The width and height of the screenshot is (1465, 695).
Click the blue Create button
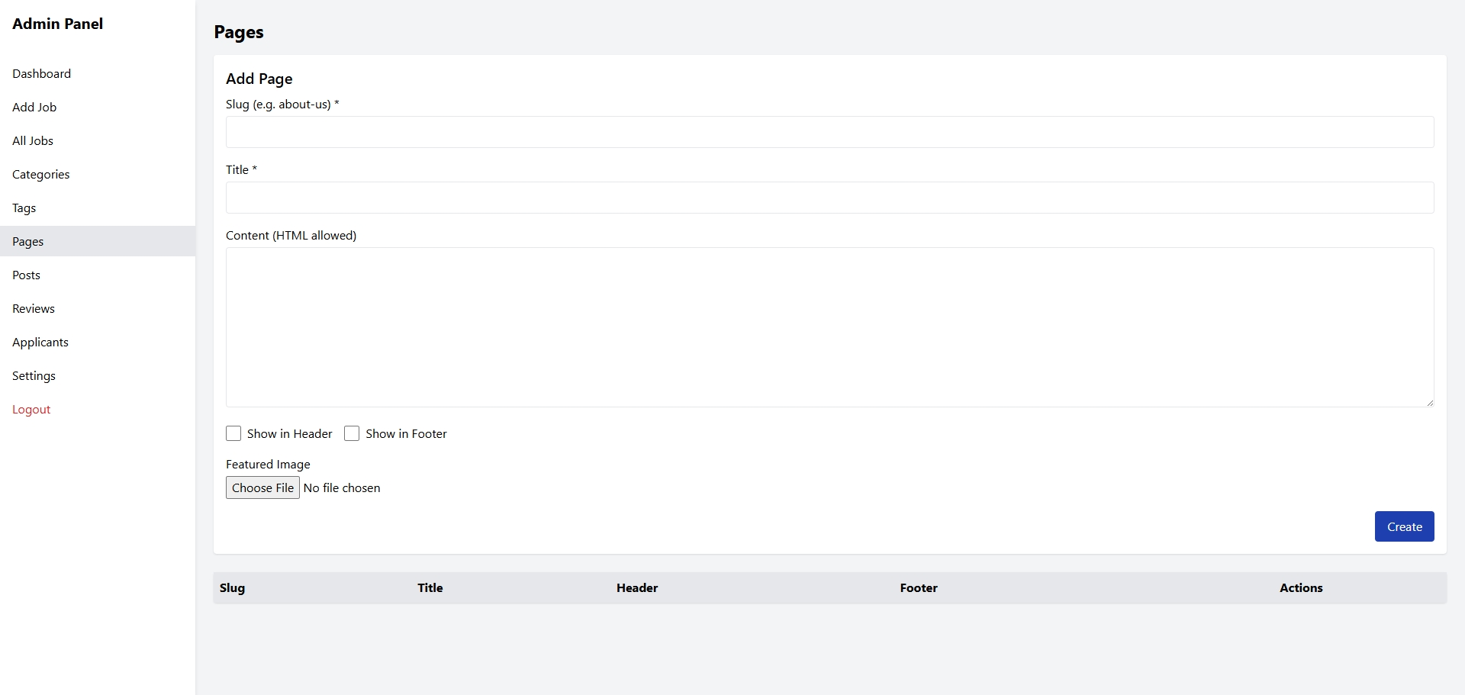point(1404,526)
